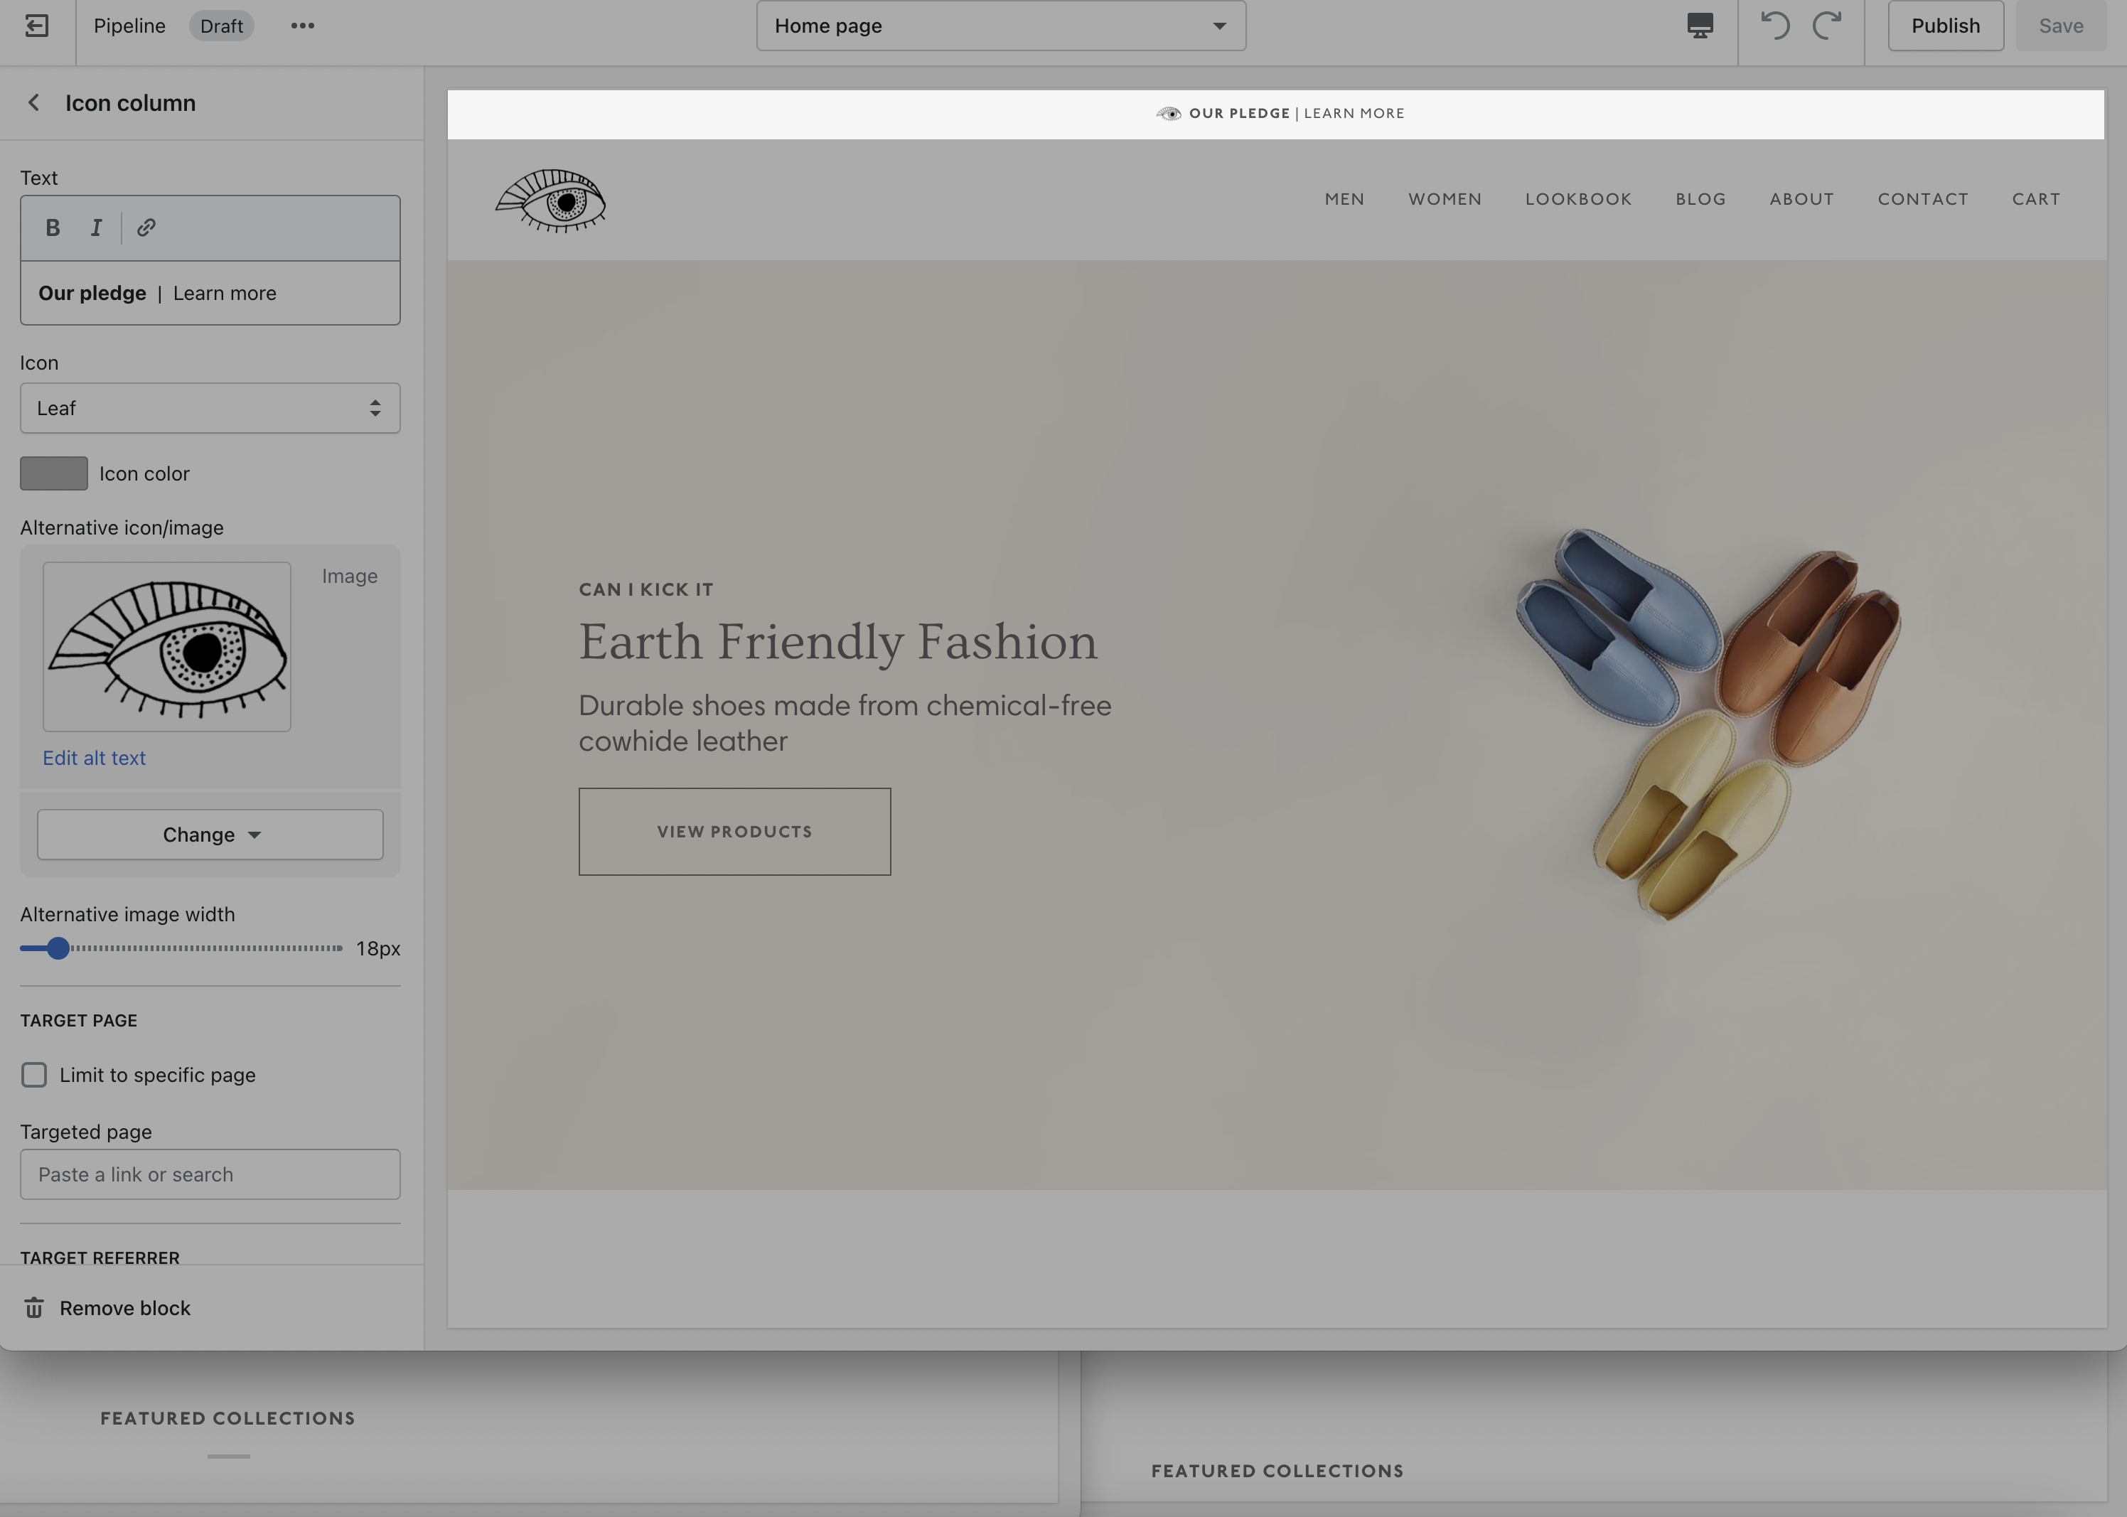This screenshot has width=2127, height=1517.
Task: Click the Publish button
Action: [1945, 25]
